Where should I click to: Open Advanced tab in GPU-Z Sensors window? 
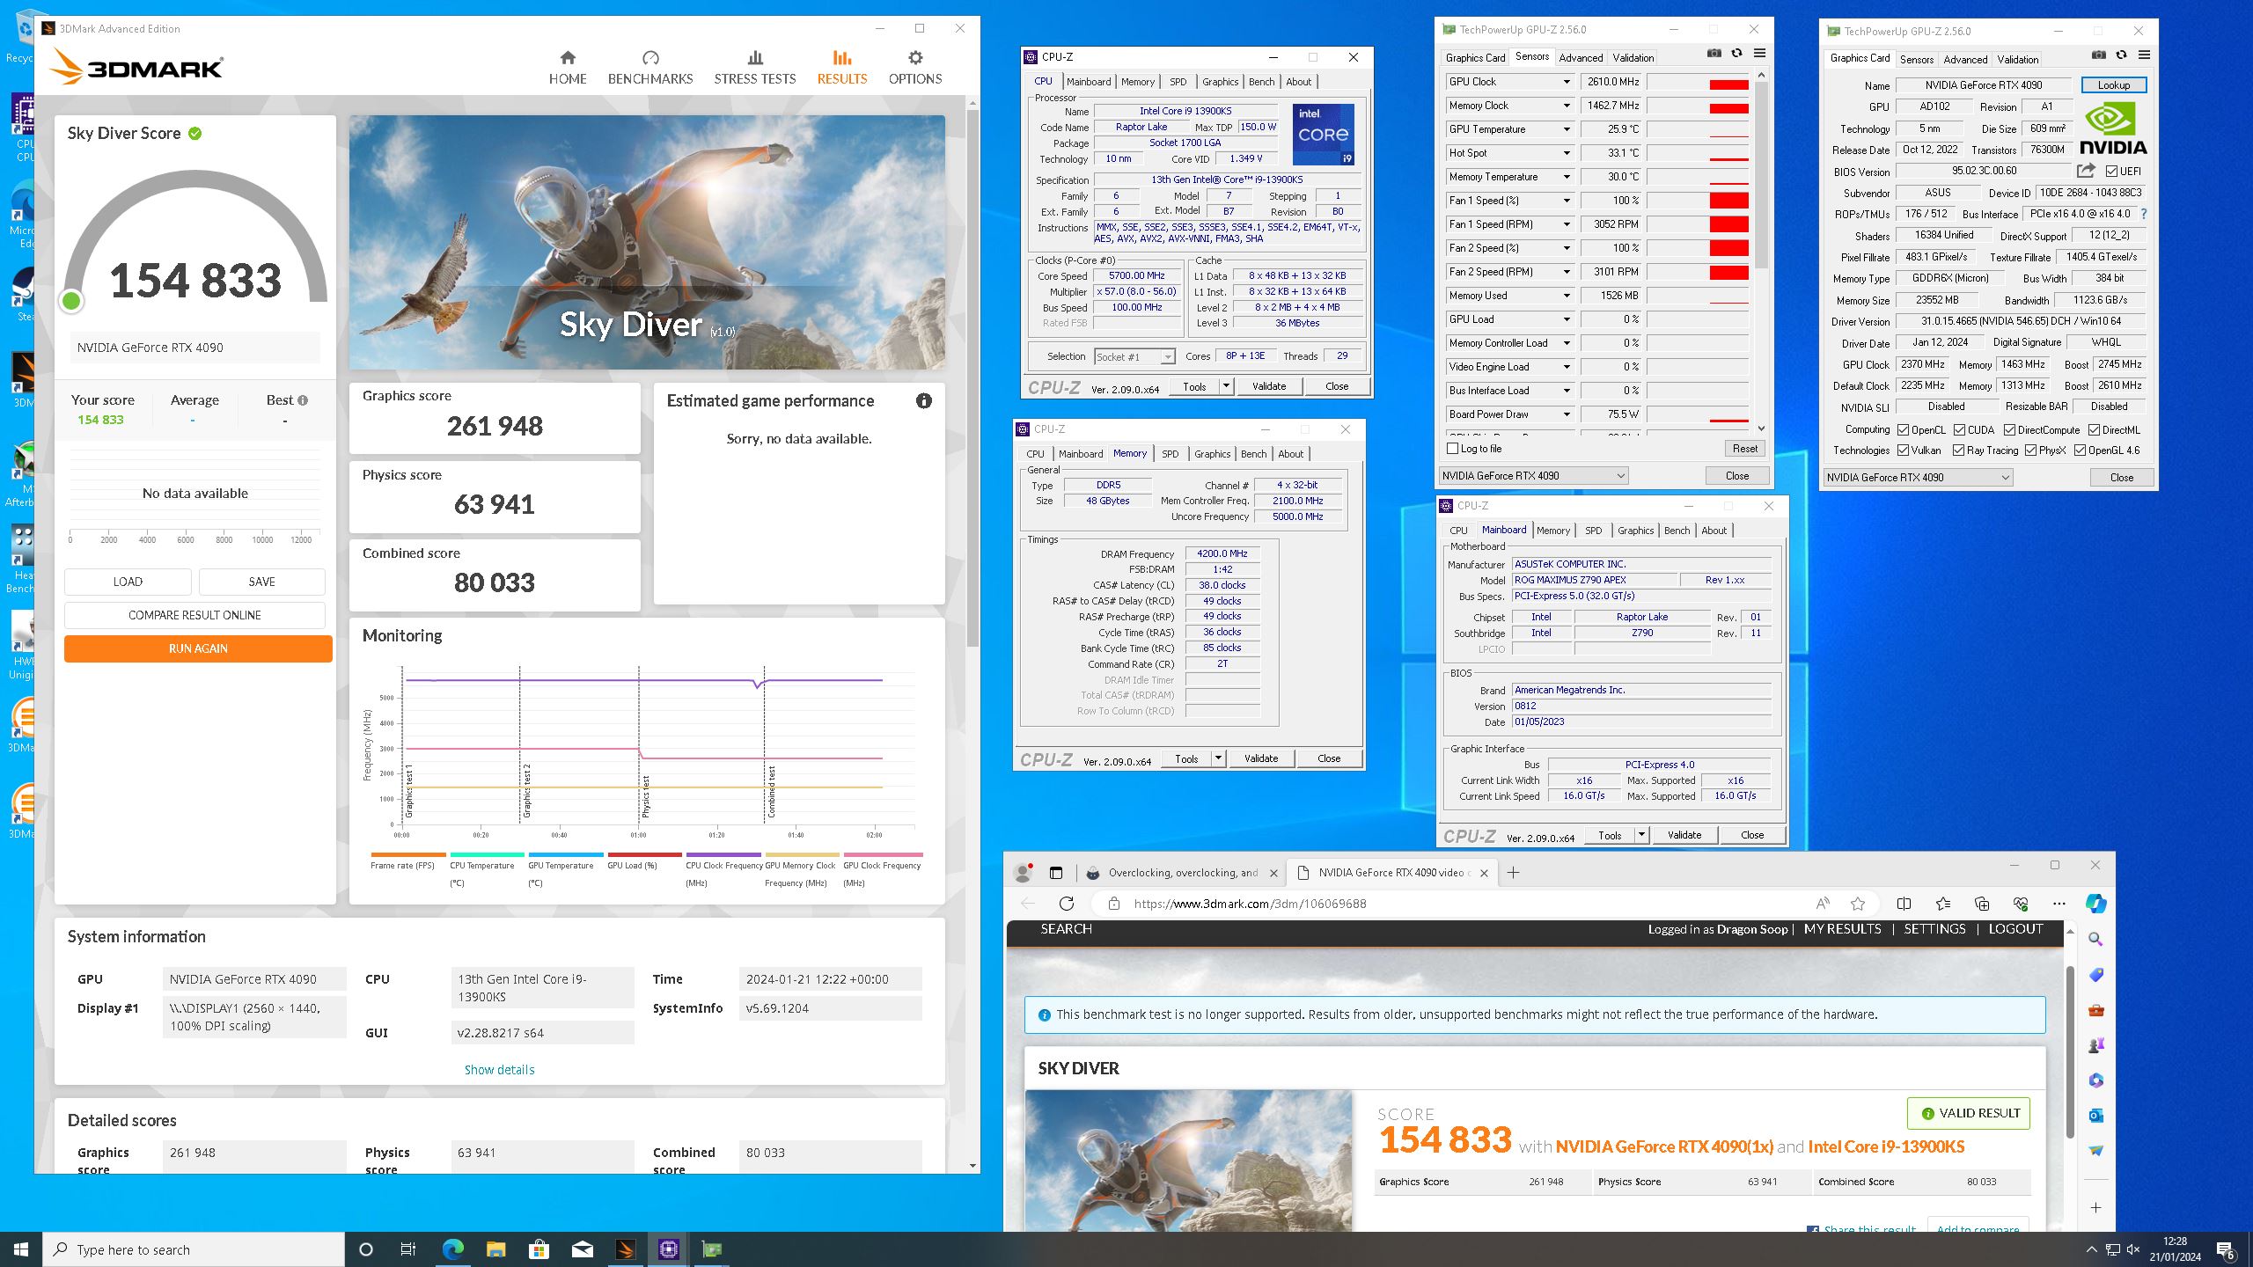point(1581,58)
